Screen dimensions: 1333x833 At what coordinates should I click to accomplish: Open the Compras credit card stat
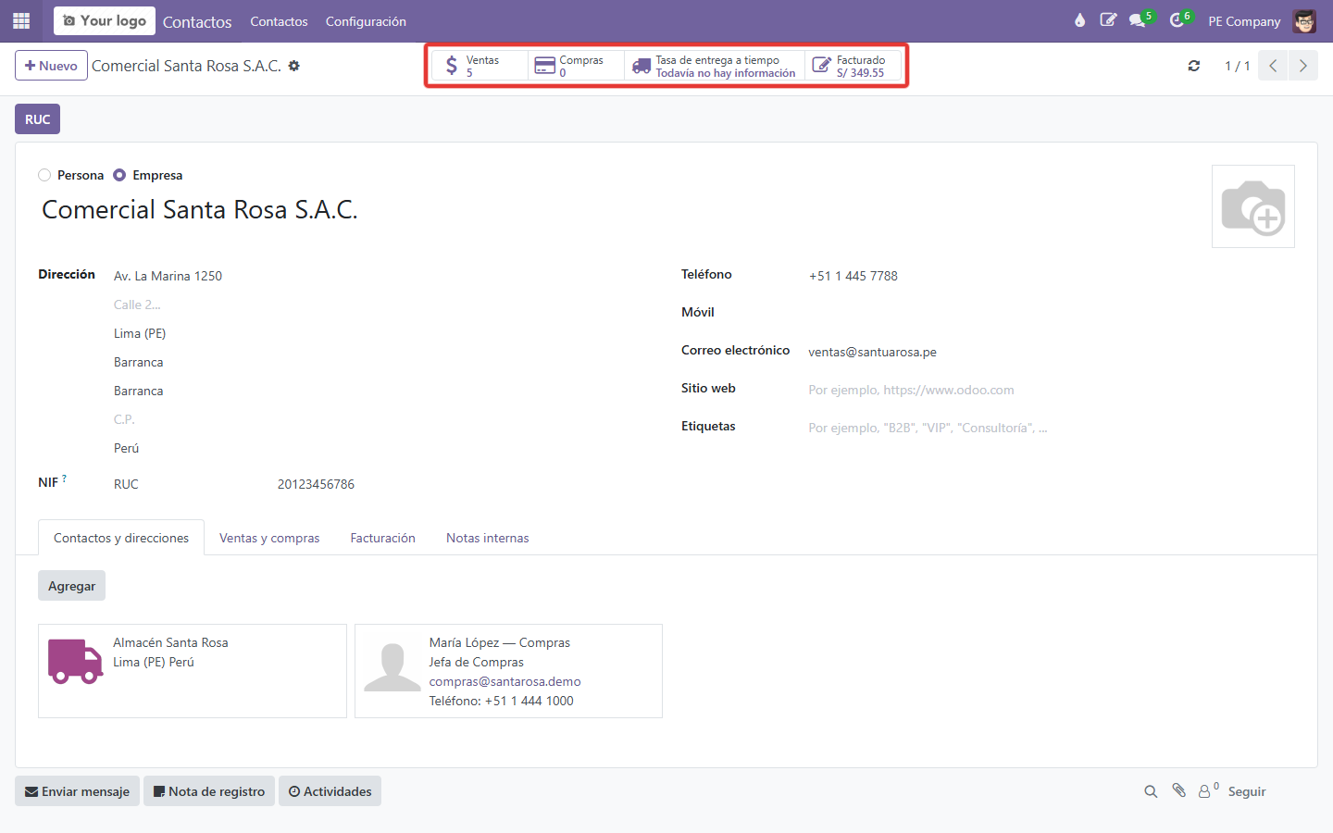tap(576, 66)
